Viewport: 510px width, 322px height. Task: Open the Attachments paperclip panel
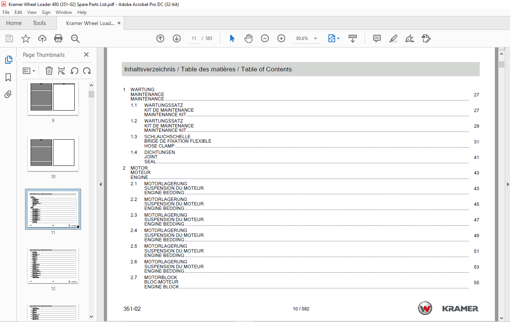point(8,94)
